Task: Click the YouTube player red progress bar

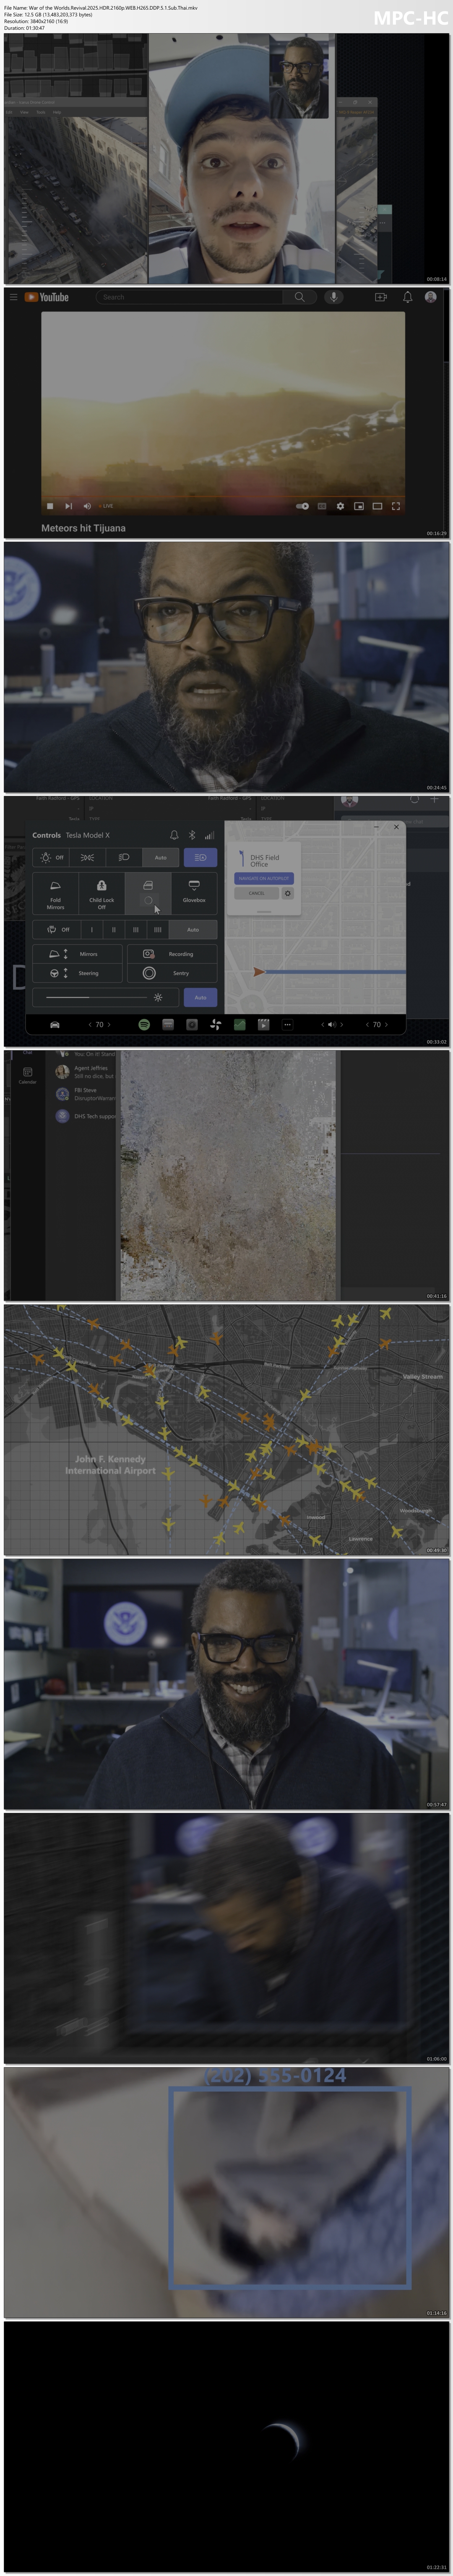Action: [223, 497]
